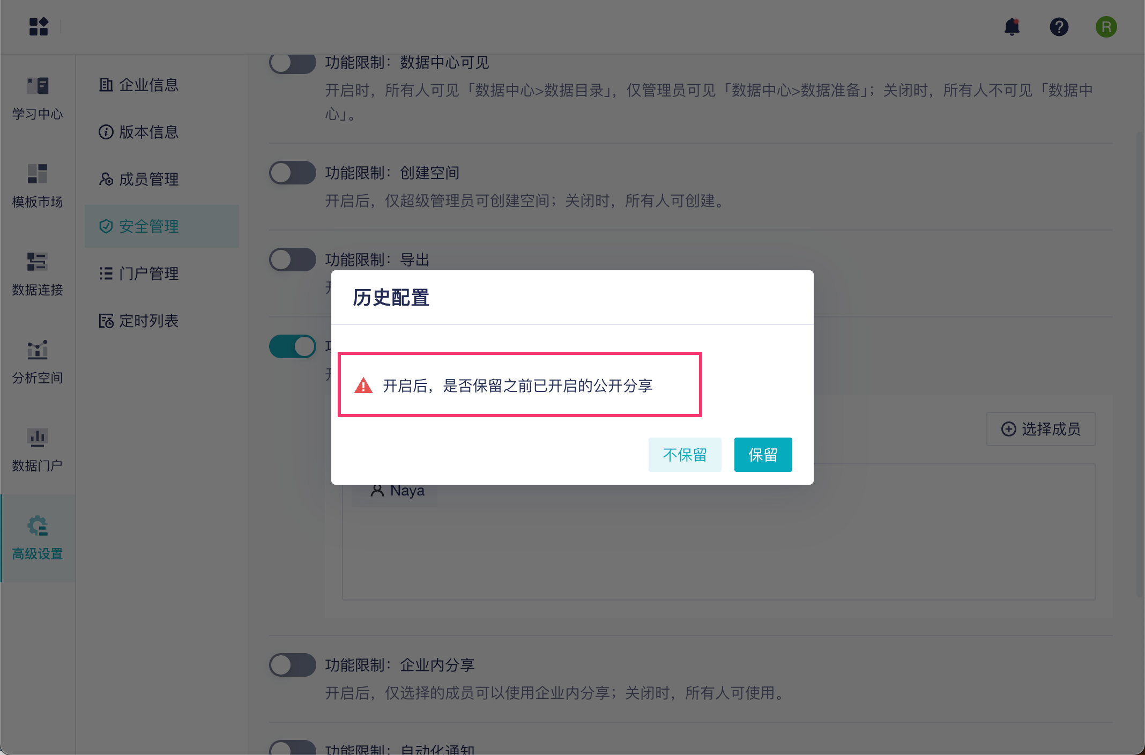
Task: Click the Naya member tag
Action: [x=398, y=491]
